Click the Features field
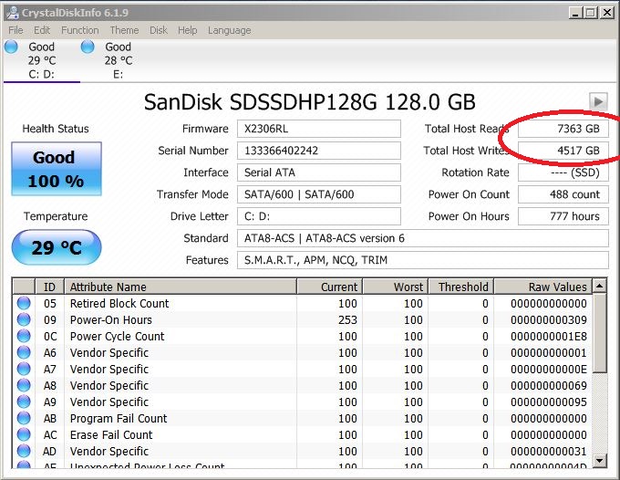This screenshot has height=480, width=620. [x=423, y=260]
